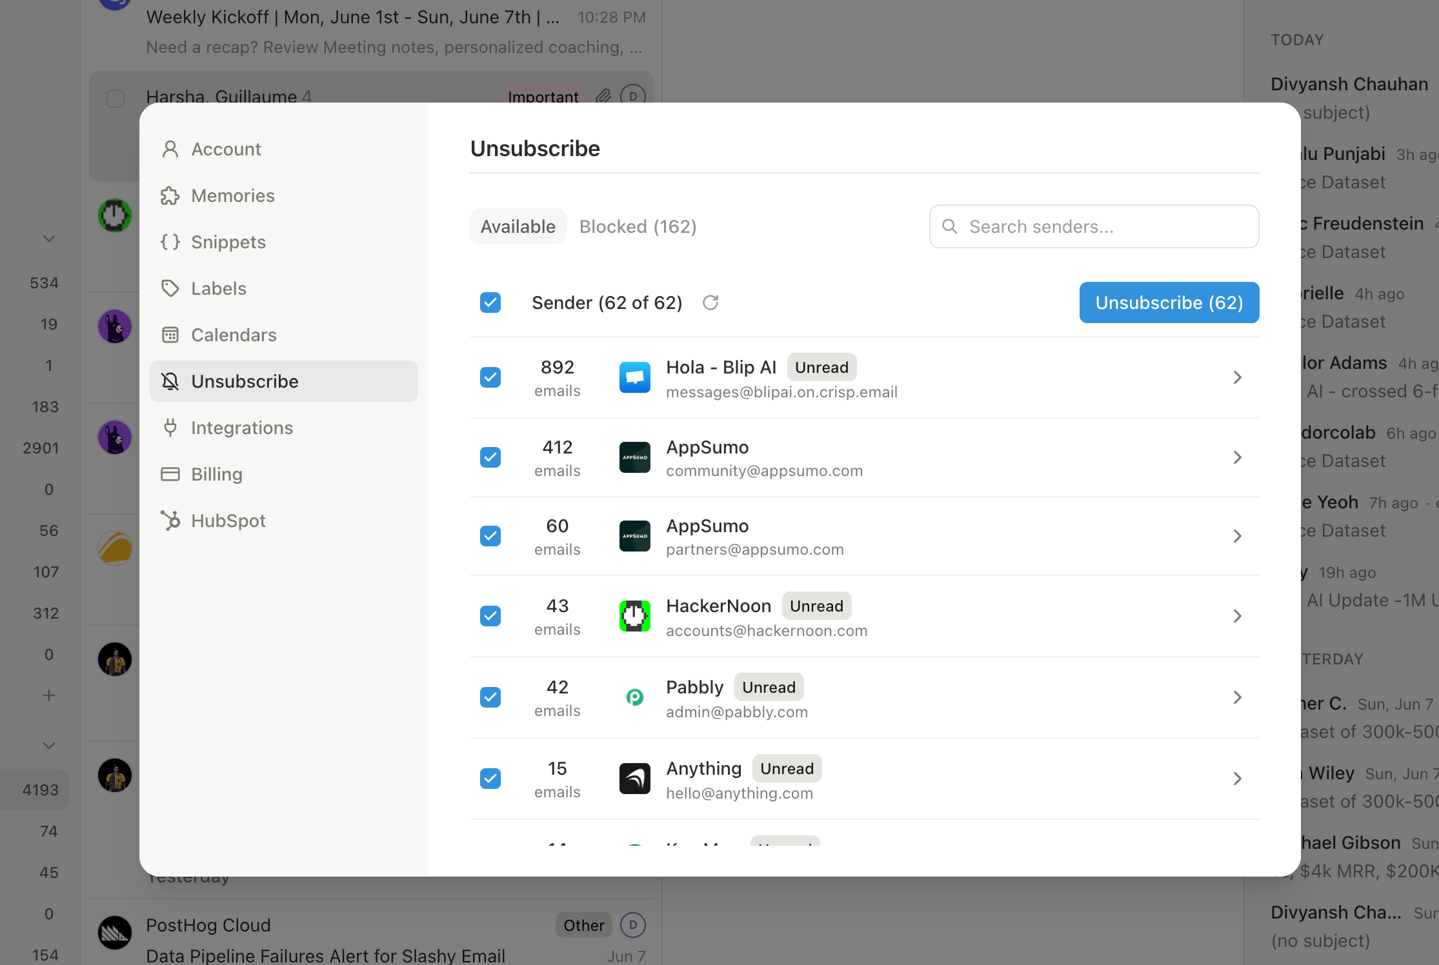Screen dimensions: 1439x965
Task: Focus the Search senders field
Action: point(1094,226)
